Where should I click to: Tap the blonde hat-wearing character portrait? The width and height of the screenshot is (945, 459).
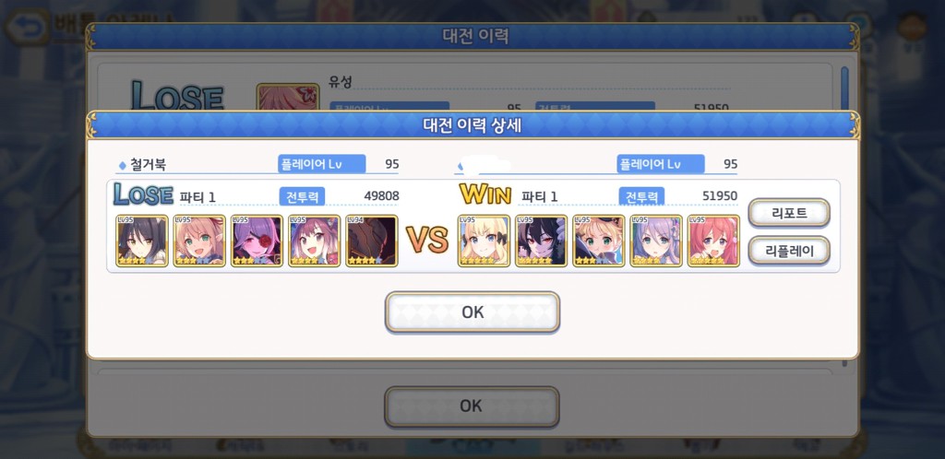598,241
